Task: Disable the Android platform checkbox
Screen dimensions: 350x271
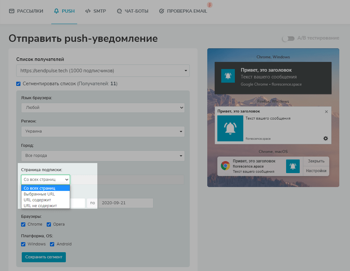Action: 52,244
